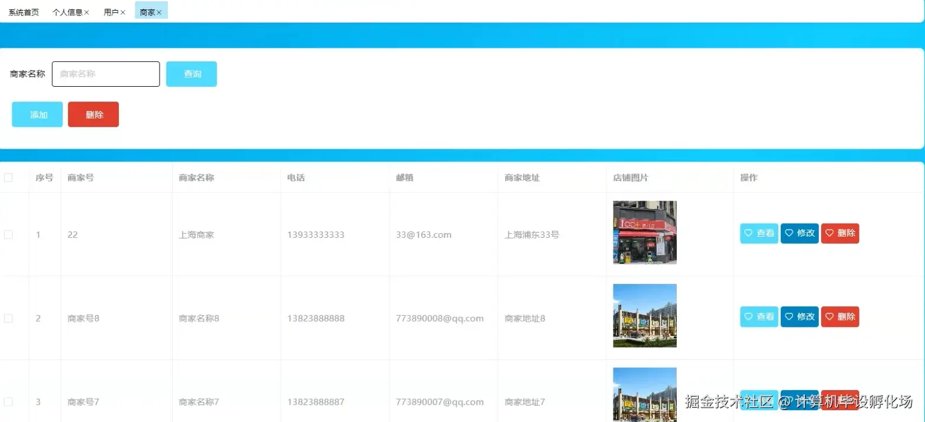Check the checkbox for 上海商家 row
Image resolution: width=925 pixels, height=422 pixels.
(8, 234)
